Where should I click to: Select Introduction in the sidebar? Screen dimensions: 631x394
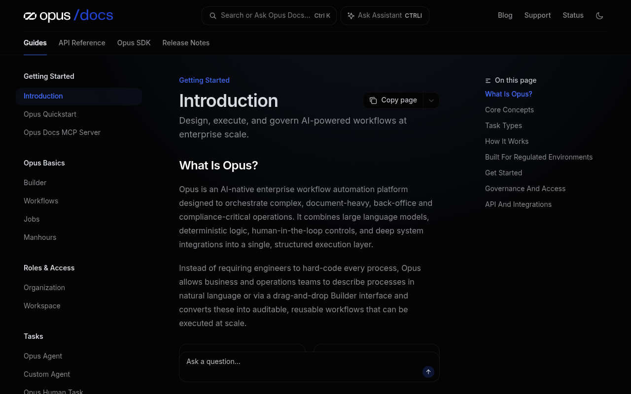[79, 96]
